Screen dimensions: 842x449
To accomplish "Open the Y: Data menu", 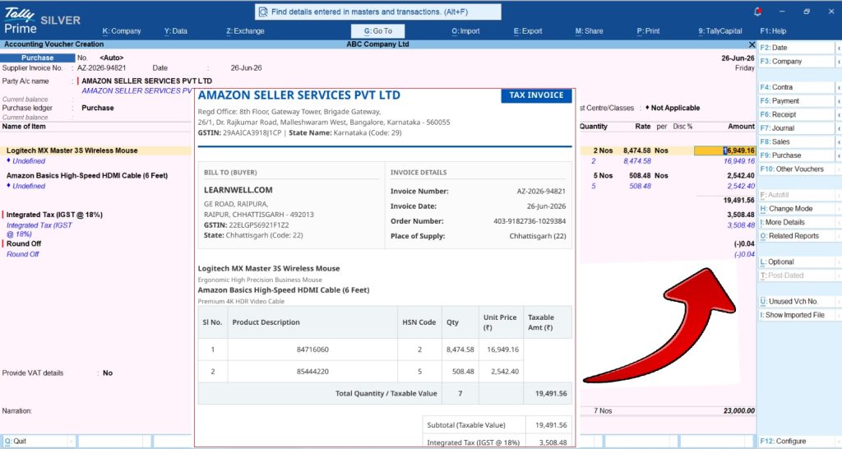I will [176, 31].
